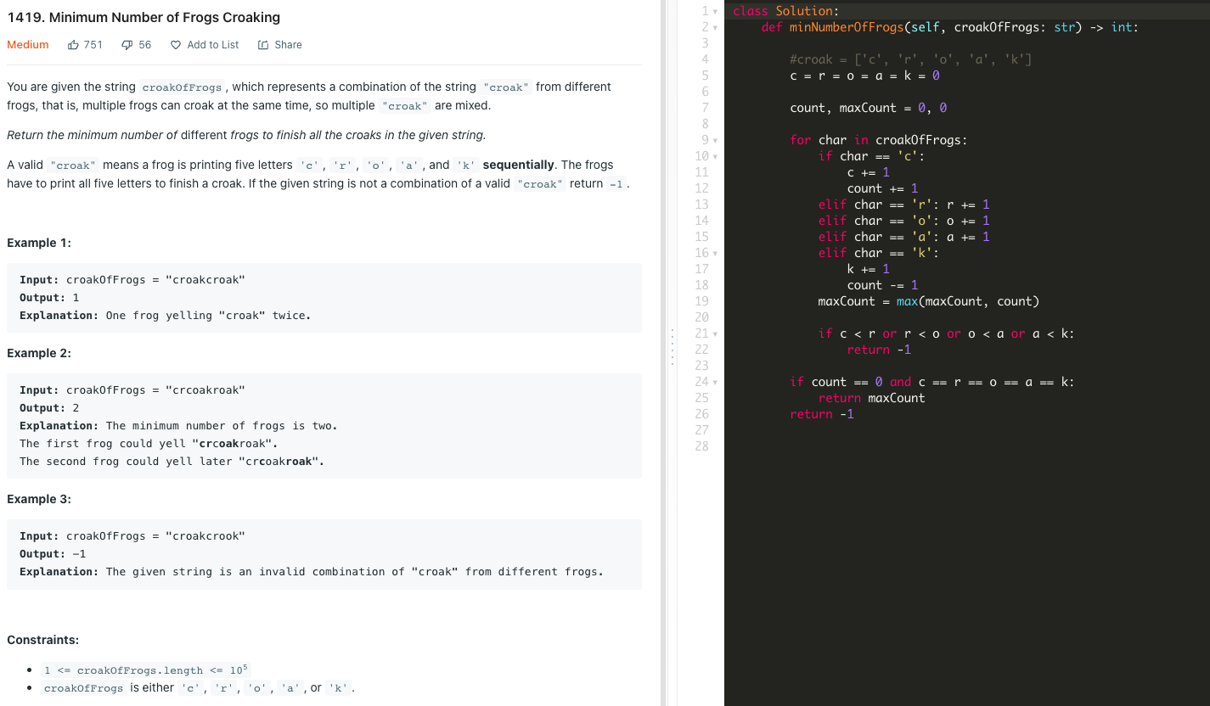
Task: Click the 'count += 1' code line
Action: [x=883, y=188]
